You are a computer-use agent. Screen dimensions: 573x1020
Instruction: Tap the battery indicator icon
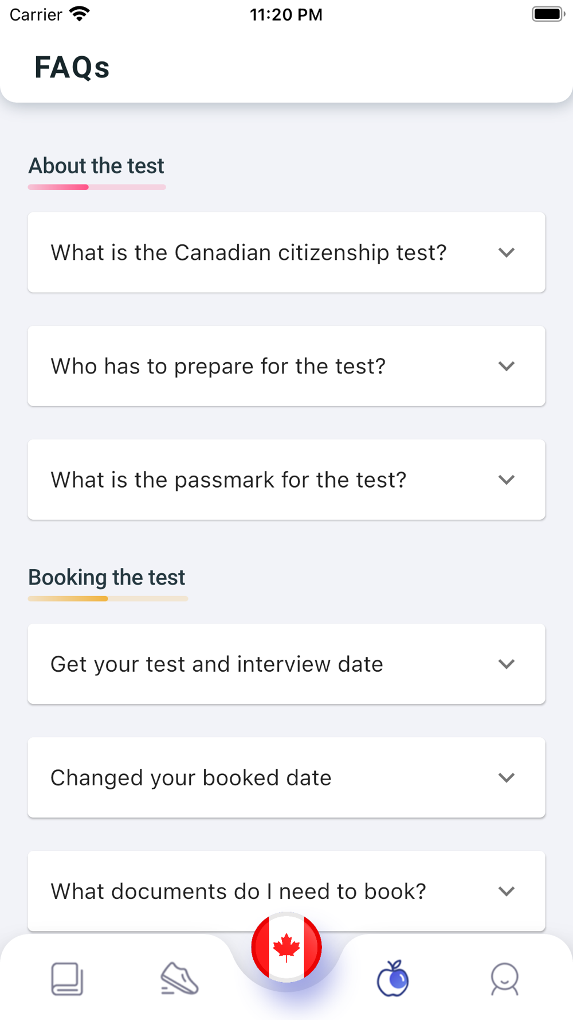coord(548,14)
